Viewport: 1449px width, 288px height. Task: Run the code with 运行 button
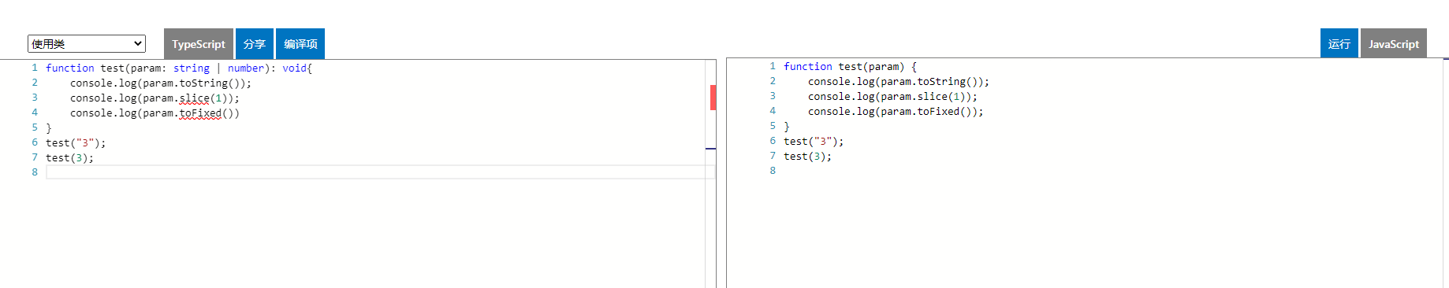point(1339,43)
